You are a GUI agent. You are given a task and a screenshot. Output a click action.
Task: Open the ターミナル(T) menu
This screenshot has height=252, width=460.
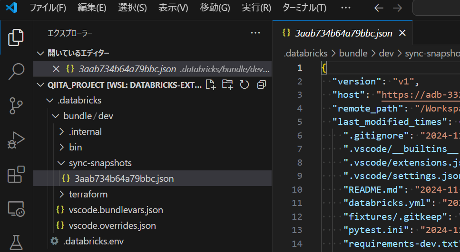(x=304, y=8)
